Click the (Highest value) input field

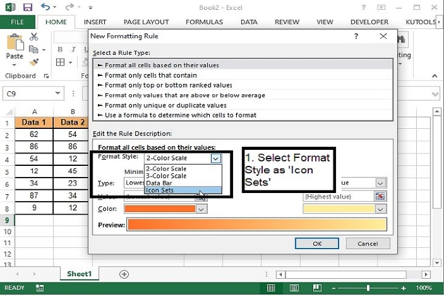339,197
